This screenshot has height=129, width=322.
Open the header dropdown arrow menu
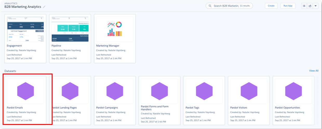point(316,6)
